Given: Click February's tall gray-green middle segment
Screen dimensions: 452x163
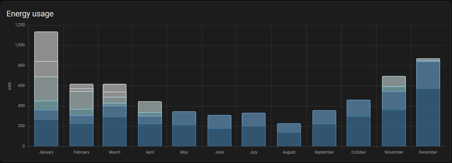Looking at the screenshot, I should 82,100.
